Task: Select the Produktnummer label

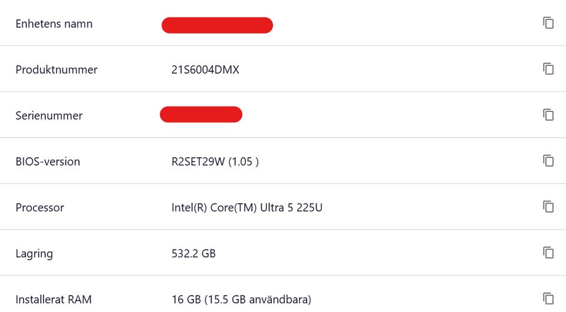Action: 56,70
